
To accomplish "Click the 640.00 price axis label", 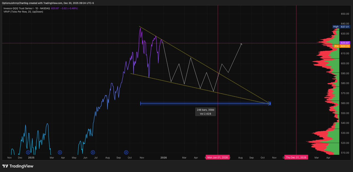I will click(344, 24).
